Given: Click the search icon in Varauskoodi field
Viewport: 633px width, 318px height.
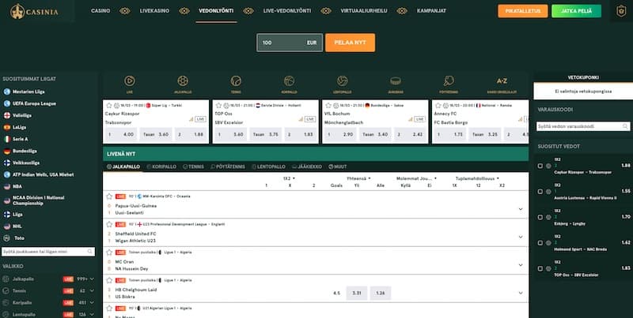Looking at the screenshot, I should (x=625, y=126).
